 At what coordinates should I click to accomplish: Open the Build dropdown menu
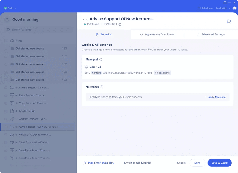click(x=10, y=8)
